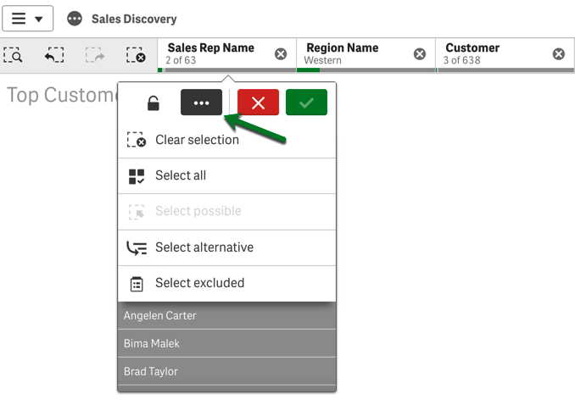Click the app options ellipsis beside Sales Discovery

(75, 19)
